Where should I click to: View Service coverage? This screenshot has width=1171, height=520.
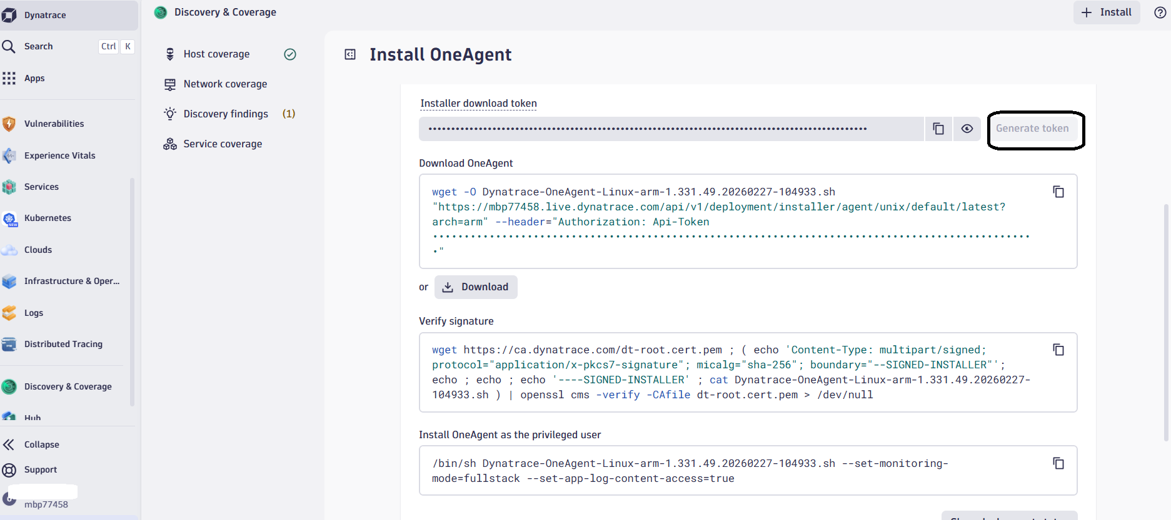[222, 144]
